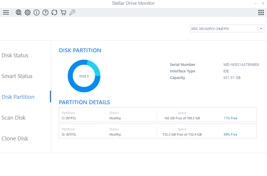Click the 99% Free label

tap(230, 134)
